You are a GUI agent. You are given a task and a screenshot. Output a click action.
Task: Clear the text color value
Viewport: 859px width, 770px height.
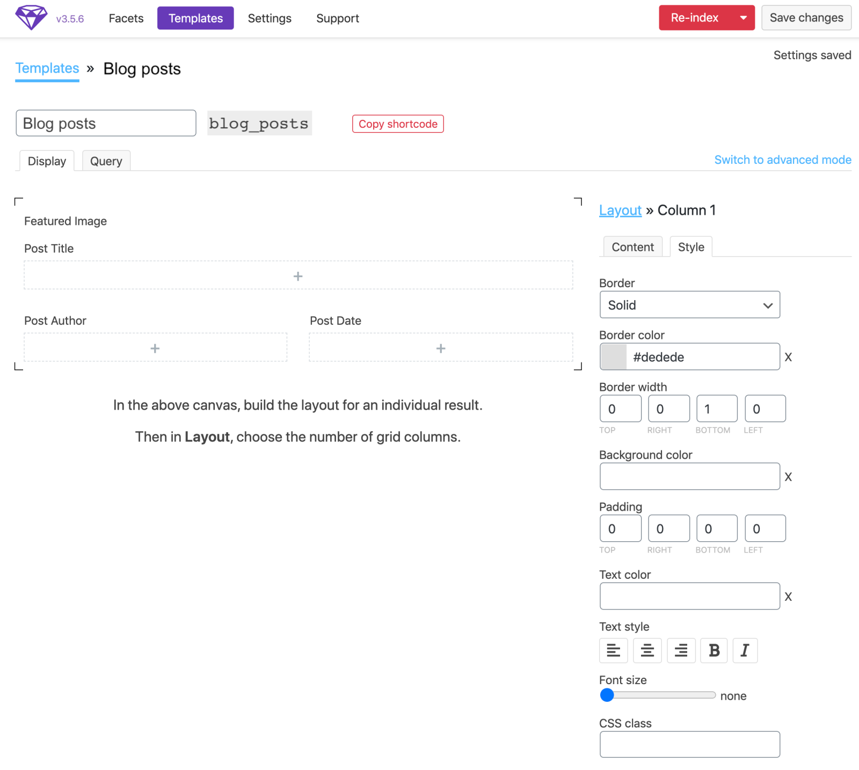[788, 597]
